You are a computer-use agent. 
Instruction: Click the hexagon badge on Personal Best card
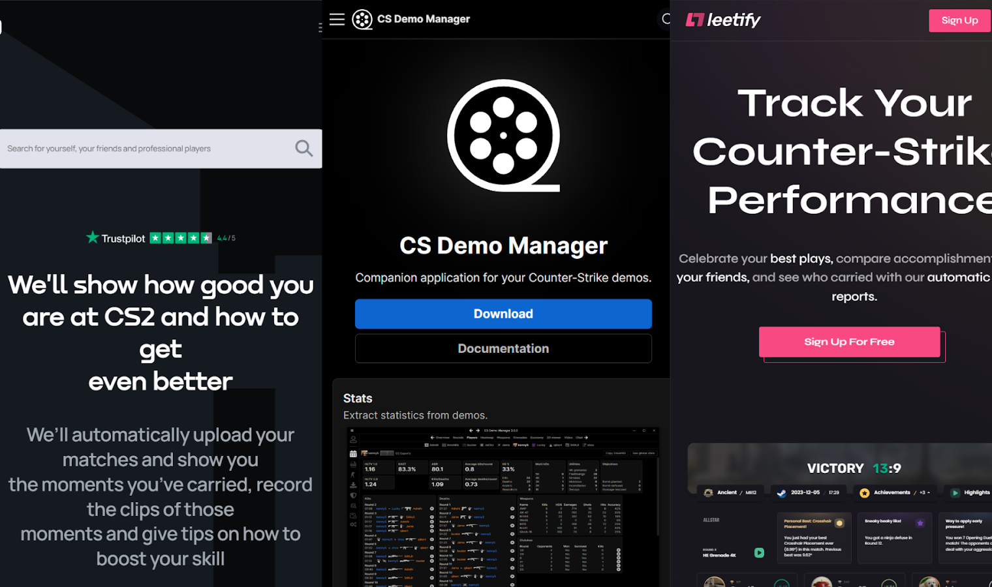(x=839, y=523)
